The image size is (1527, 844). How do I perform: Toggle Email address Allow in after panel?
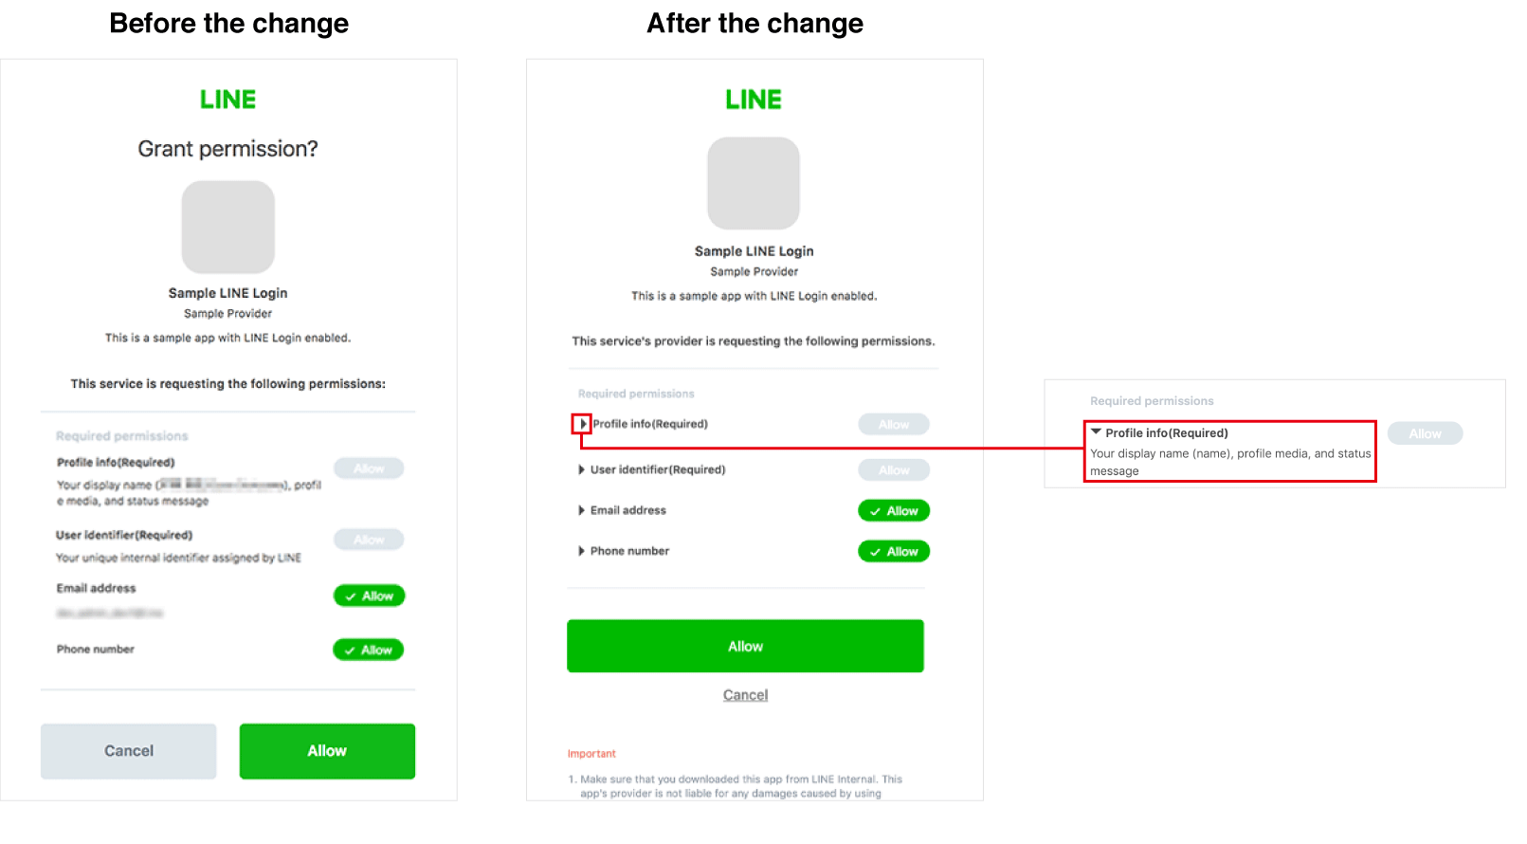[894, 510]
